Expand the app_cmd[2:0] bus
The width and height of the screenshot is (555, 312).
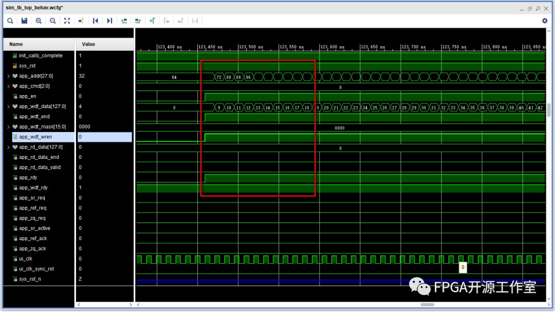8,86
